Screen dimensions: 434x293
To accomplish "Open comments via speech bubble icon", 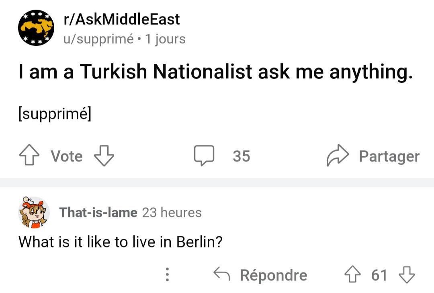I will pyautogui.click(x=205, y=156).
